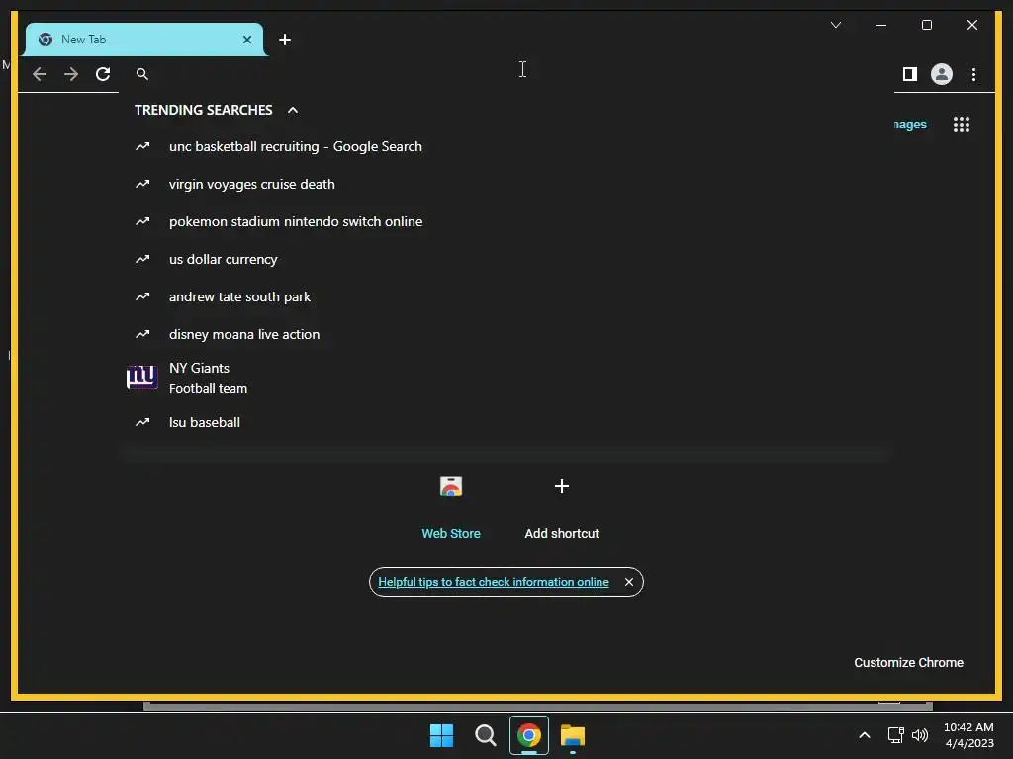Open Windows taskbar search
Viewport: 1013px width, 759px height.
click(x=485, y=735)
